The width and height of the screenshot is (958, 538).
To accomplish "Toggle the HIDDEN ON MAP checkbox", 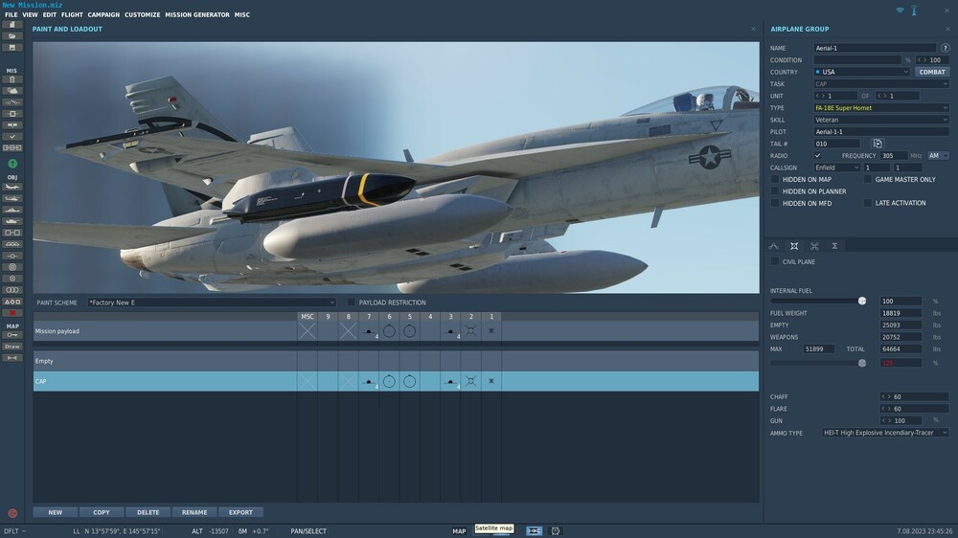I will pos(775,179).
